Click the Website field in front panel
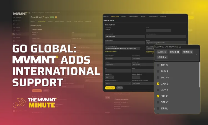The height and width of the screenshot is (125, 208). click(166, 43)
